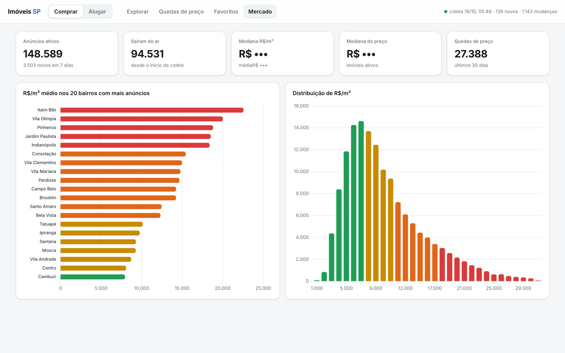The width and height of the screenshot is (565, 353).
Task: Select the Comprar toggle option
Action: pyautogui.click(x=66, y=12)
